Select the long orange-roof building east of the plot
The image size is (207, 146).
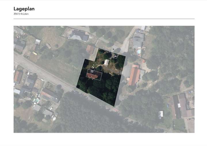coord(134,75)
